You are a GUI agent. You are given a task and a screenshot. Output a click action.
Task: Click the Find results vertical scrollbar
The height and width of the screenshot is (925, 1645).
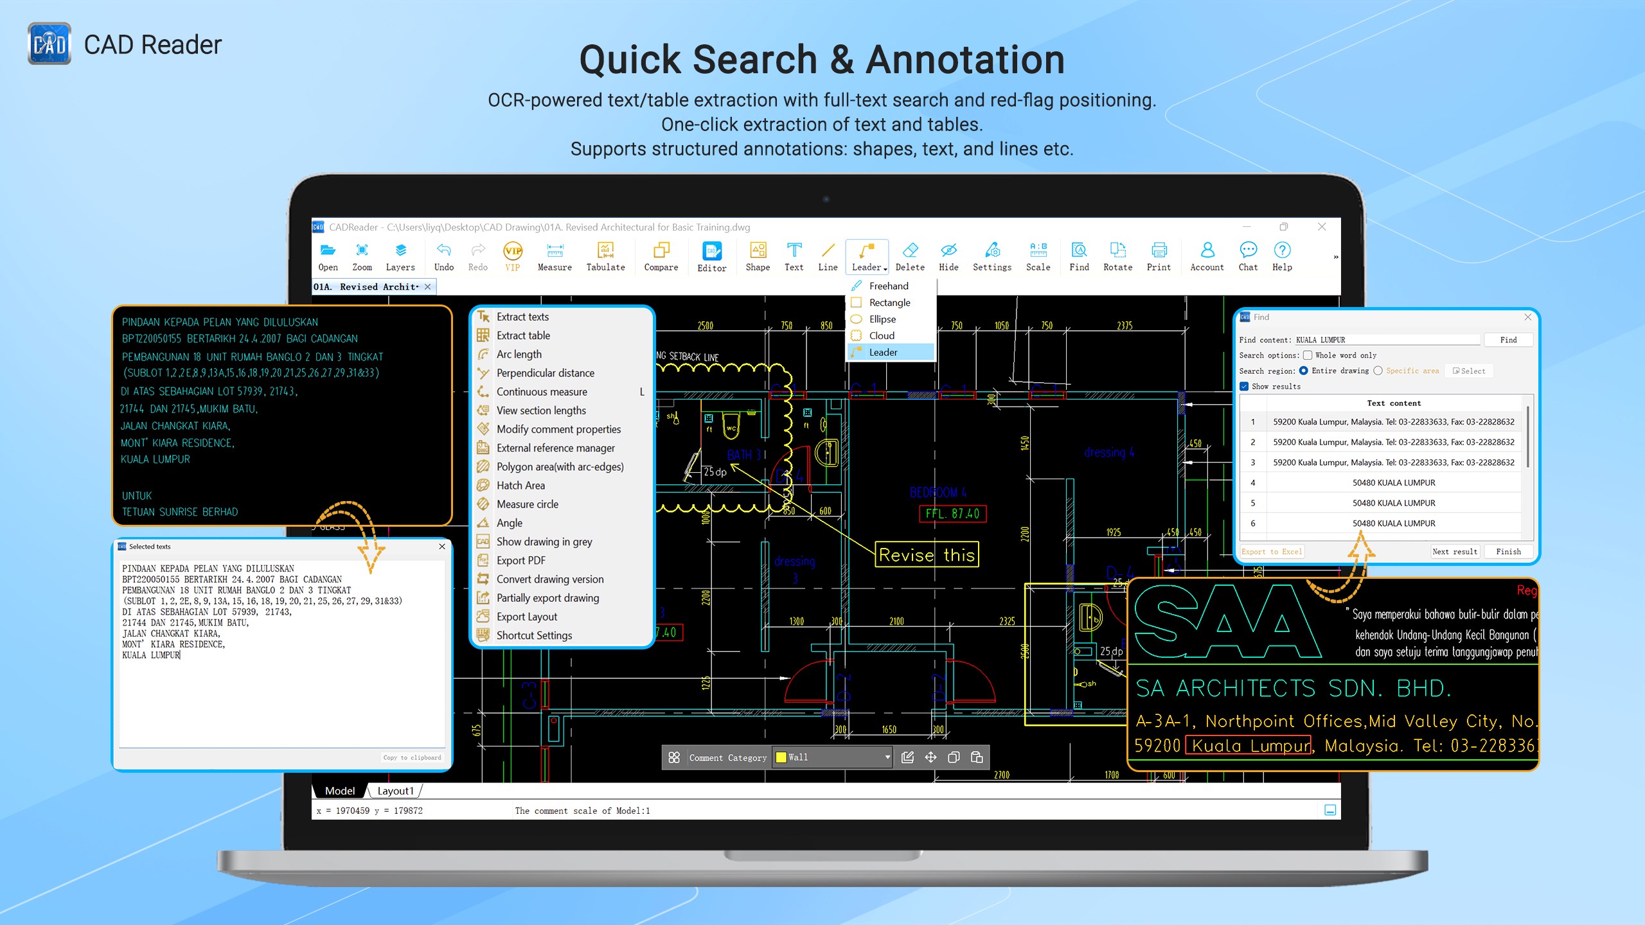coord(1527,437)
